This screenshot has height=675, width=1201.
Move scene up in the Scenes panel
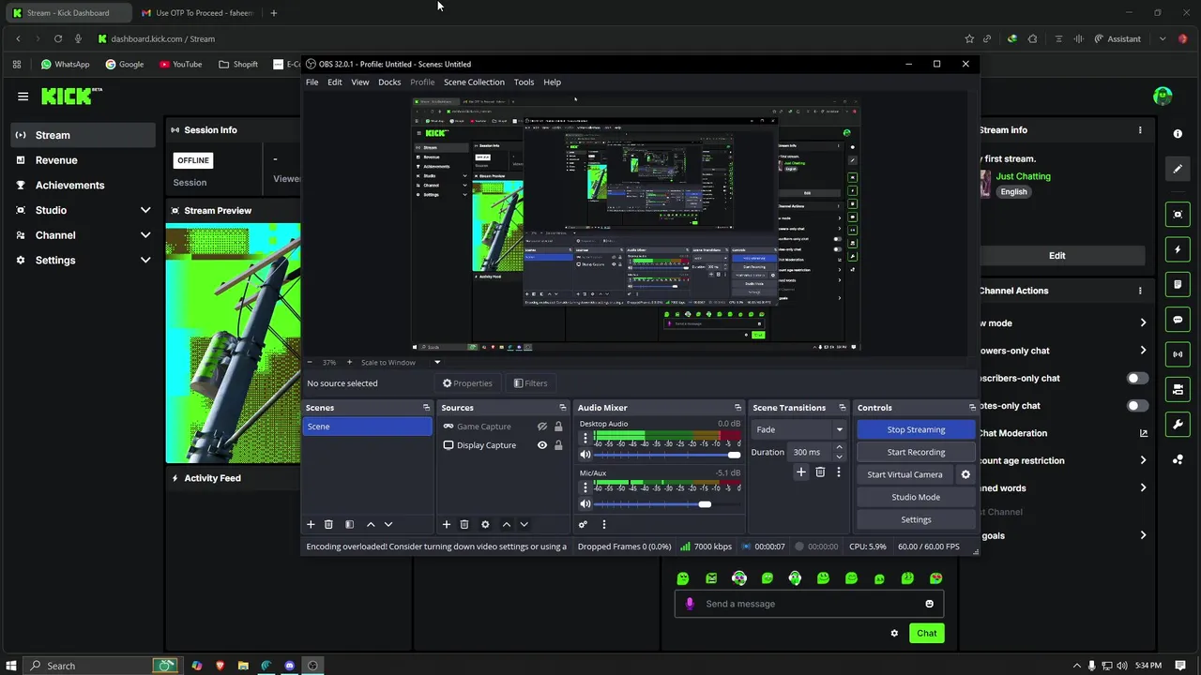pyautogui.click(x=371, y=524)
